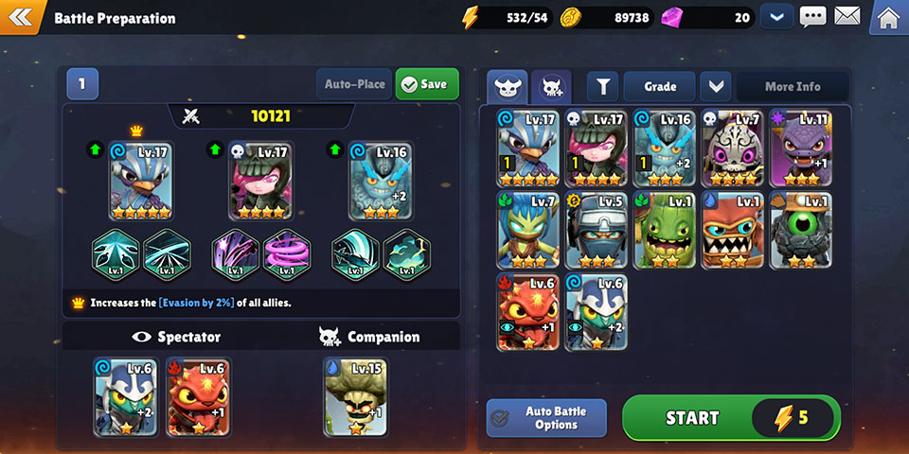Go back with double-arrow icon
The height and width of the screenshot is (454, 909).
click(20, 16)
